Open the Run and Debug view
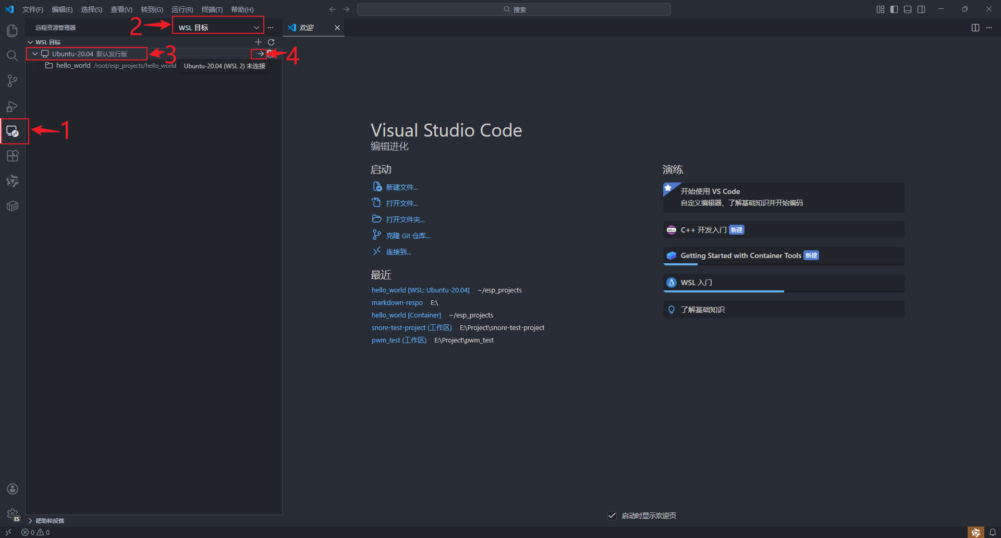 (13, 106)
